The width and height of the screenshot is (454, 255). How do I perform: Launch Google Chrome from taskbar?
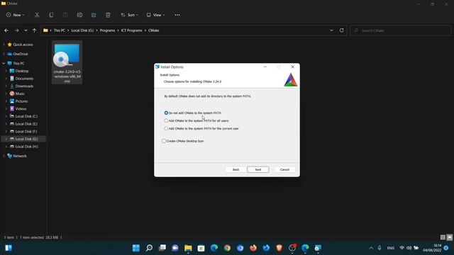pyautogui.click(x=227, y=248)
